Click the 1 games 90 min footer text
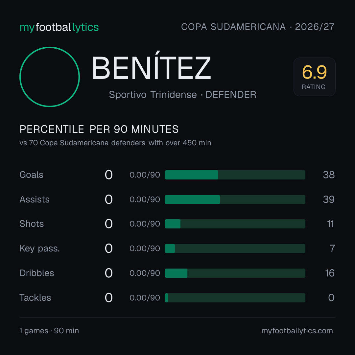355x355 pixels. click(x=49, y=331)
